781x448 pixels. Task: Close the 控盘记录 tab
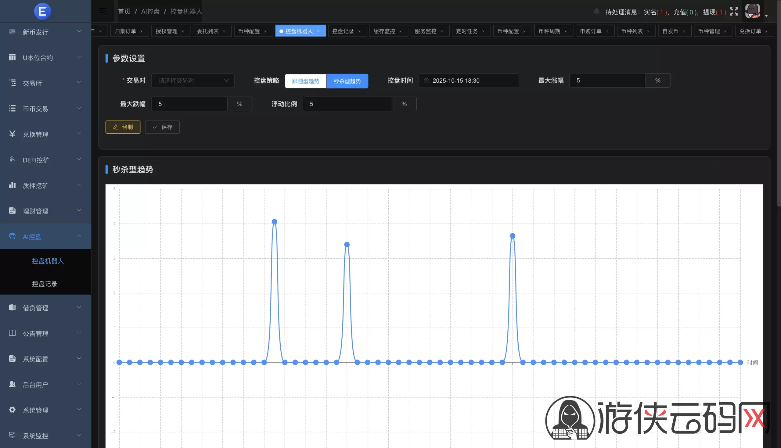(359, 31)
